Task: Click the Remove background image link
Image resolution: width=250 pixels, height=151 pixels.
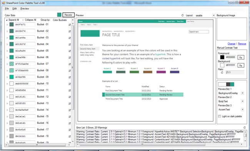Action: (x=242, y=44)
